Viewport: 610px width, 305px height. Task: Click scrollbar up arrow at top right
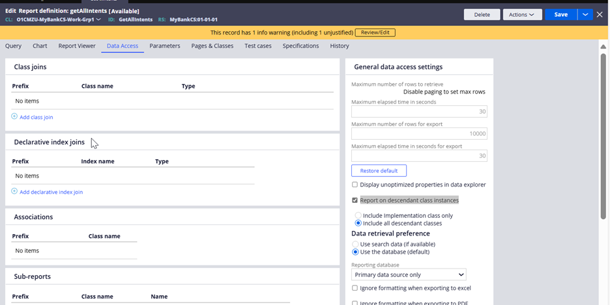tap(603, 47)
